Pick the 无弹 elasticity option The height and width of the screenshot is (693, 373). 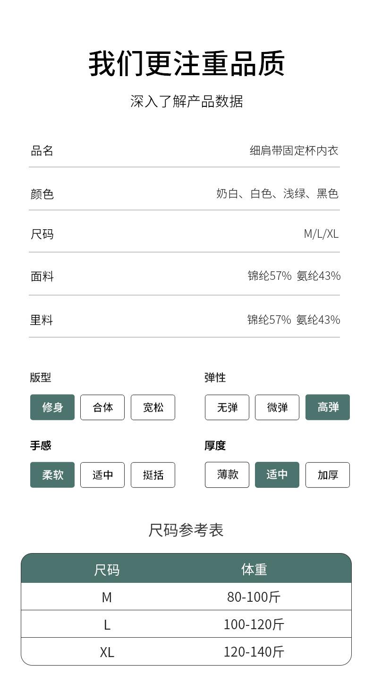227,407
